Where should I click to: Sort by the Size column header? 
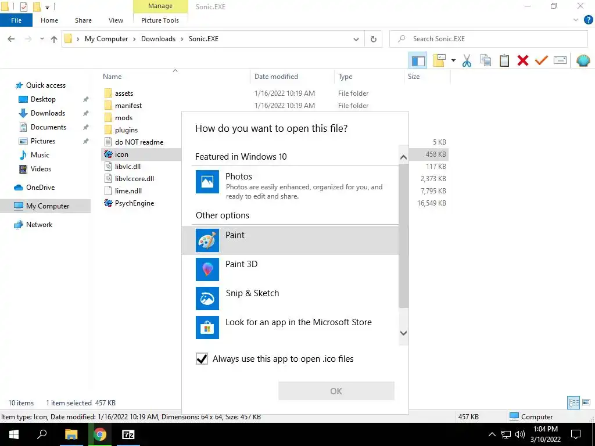coord(414,76)
